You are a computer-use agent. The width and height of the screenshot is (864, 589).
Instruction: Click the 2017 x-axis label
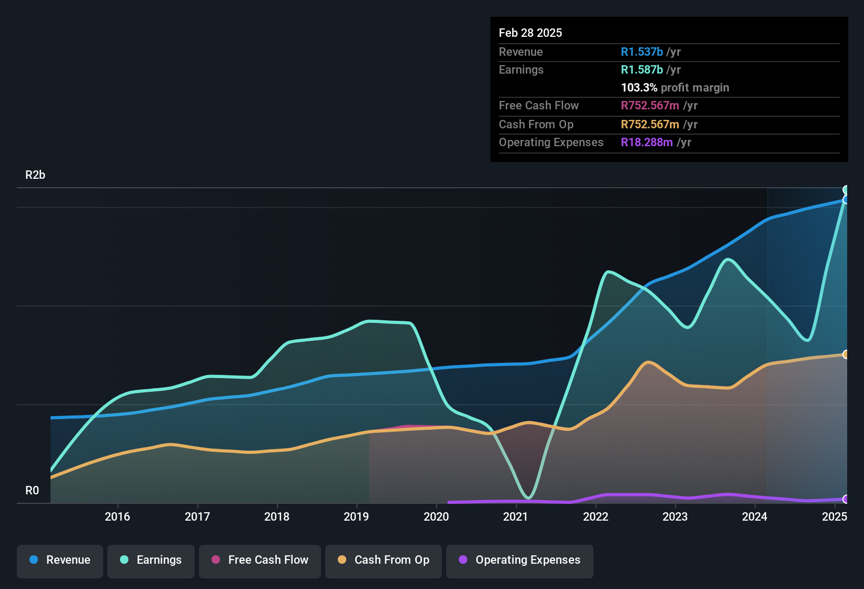(197, 516)
